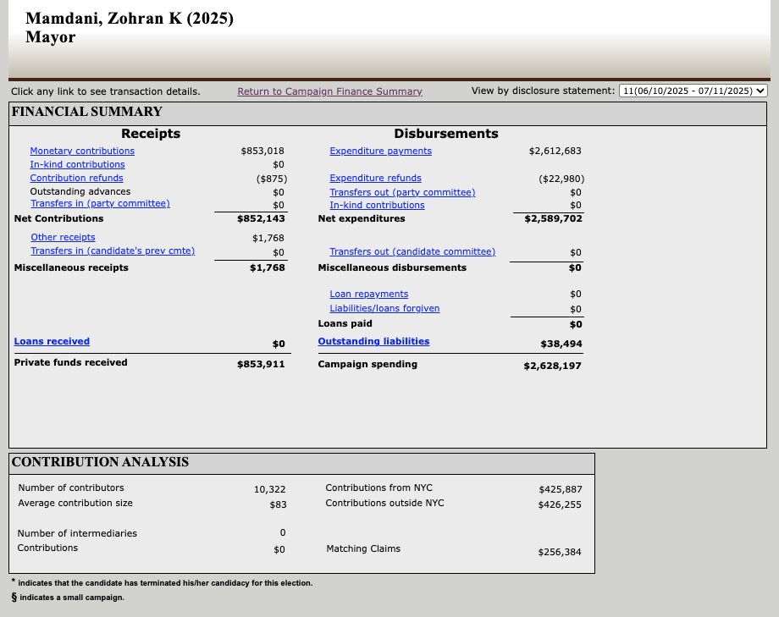Open Liabilities/loans forgiven link
The width and height of the screenshot is (779, 617).
tap(384, 308)
